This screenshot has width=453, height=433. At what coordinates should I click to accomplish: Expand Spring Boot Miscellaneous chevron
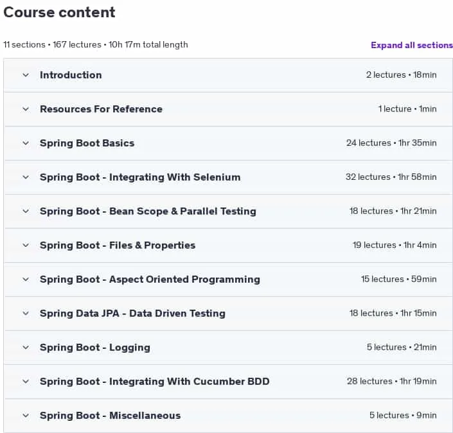click(x=26, y=416)
